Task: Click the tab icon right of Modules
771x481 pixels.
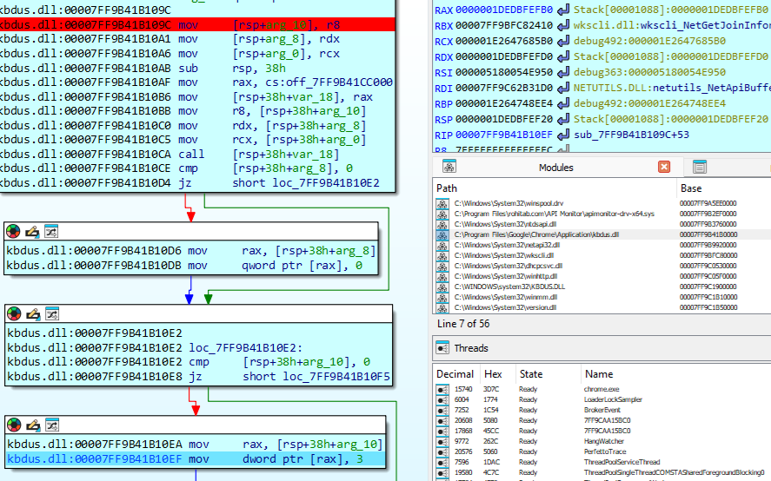Action: (700, 167)
